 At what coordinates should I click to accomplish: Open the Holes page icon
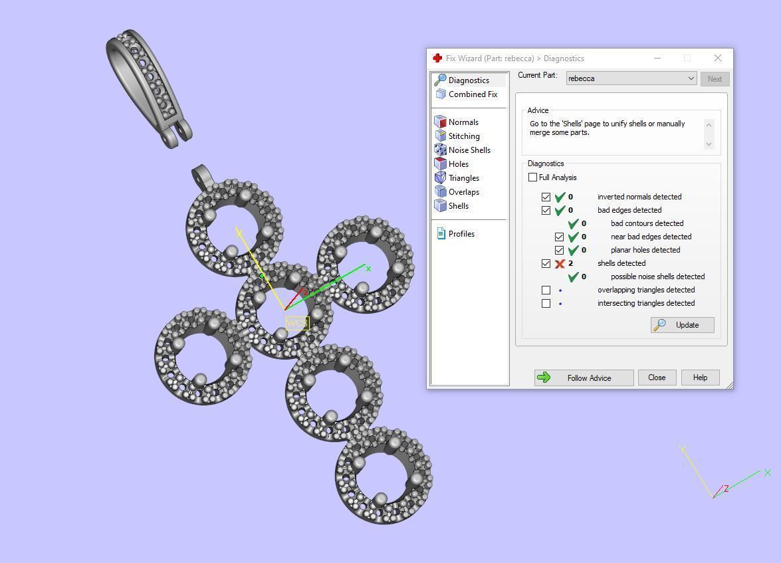click(440, 164)
